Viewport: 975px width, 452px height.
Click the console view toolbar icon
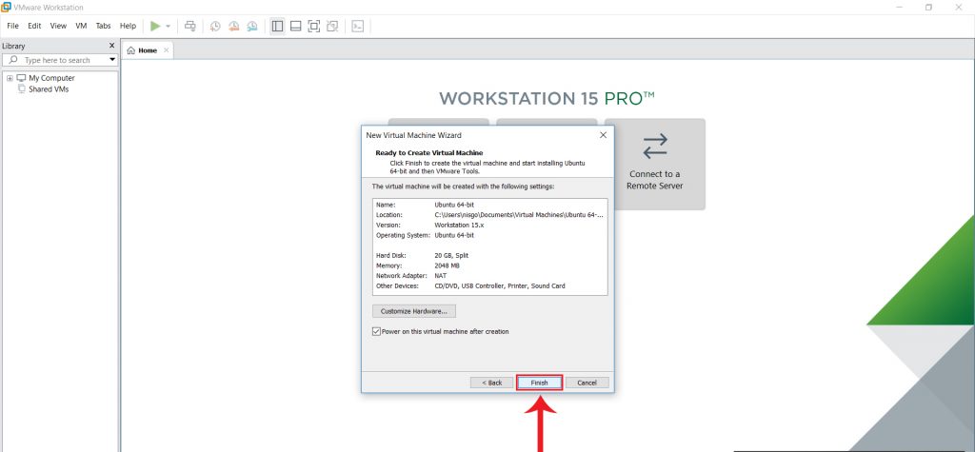coord(358,26)
